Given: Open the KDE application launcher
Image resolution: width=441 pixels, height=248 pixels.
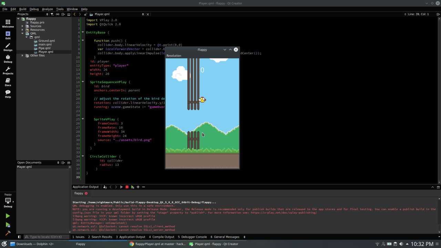Looking at the screenshot, I should (x=4, y=244).
